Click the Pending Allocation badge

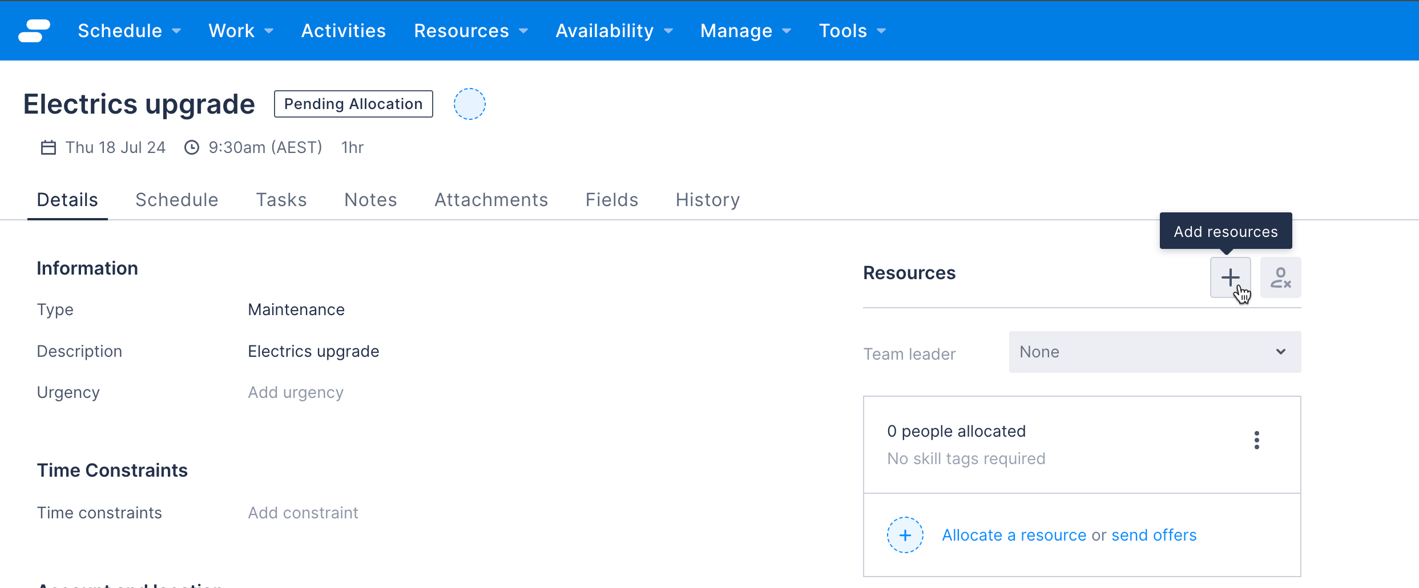point(353,103)
